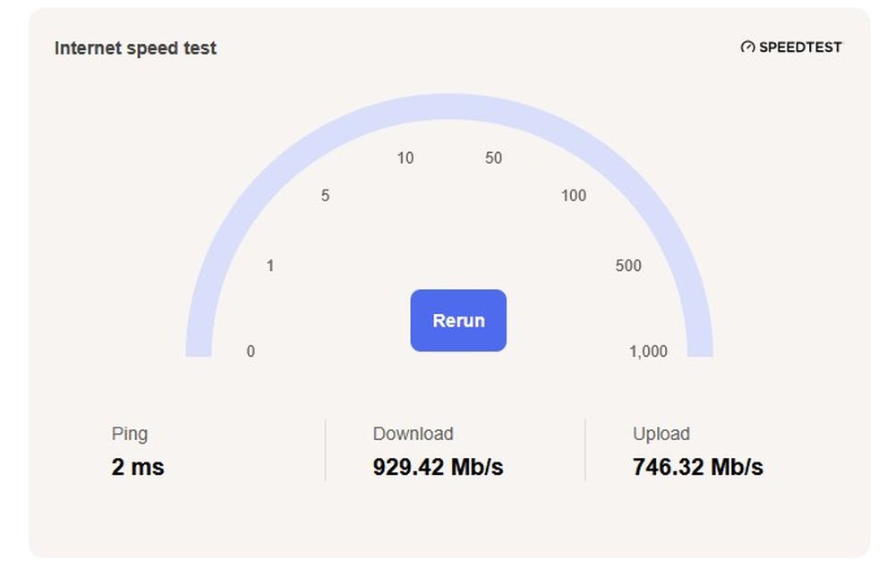Screen dimensions: 895x567
Task: Click the Download label
Action: [413, 434]
